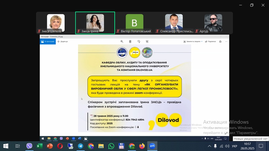Click the microphone tray icon
269x151 pixels.
point(215,146)
